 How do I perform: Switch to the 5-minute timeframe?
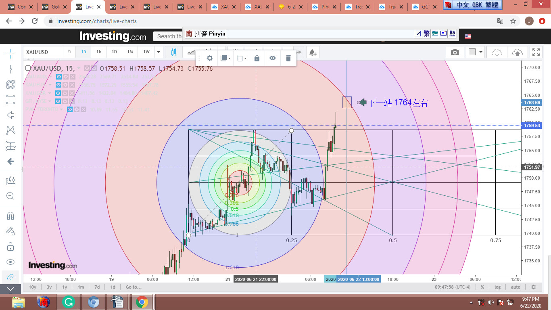tap(69, 52)
